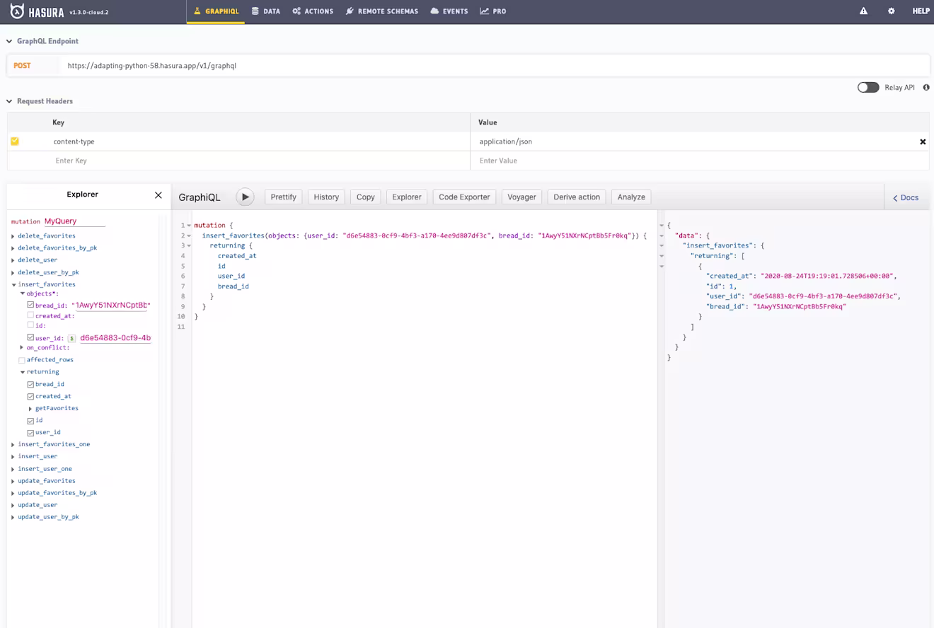
Task: Uncheck the content-type header checkbox
Action: (14, 141)
